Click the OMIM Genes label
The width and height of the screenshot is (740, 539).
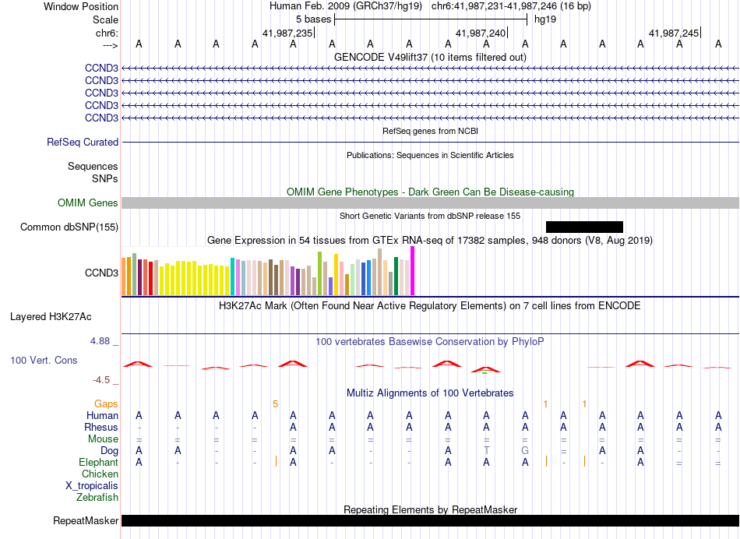87,203
